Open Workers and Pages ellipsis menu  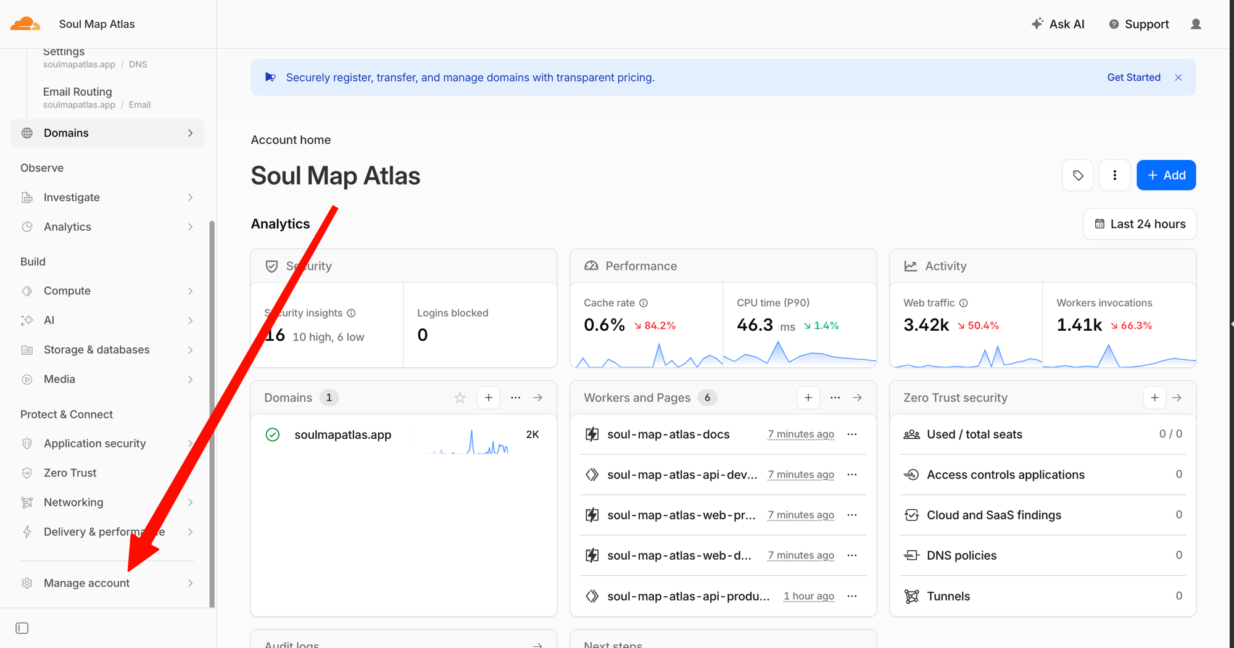coord(835,398)
